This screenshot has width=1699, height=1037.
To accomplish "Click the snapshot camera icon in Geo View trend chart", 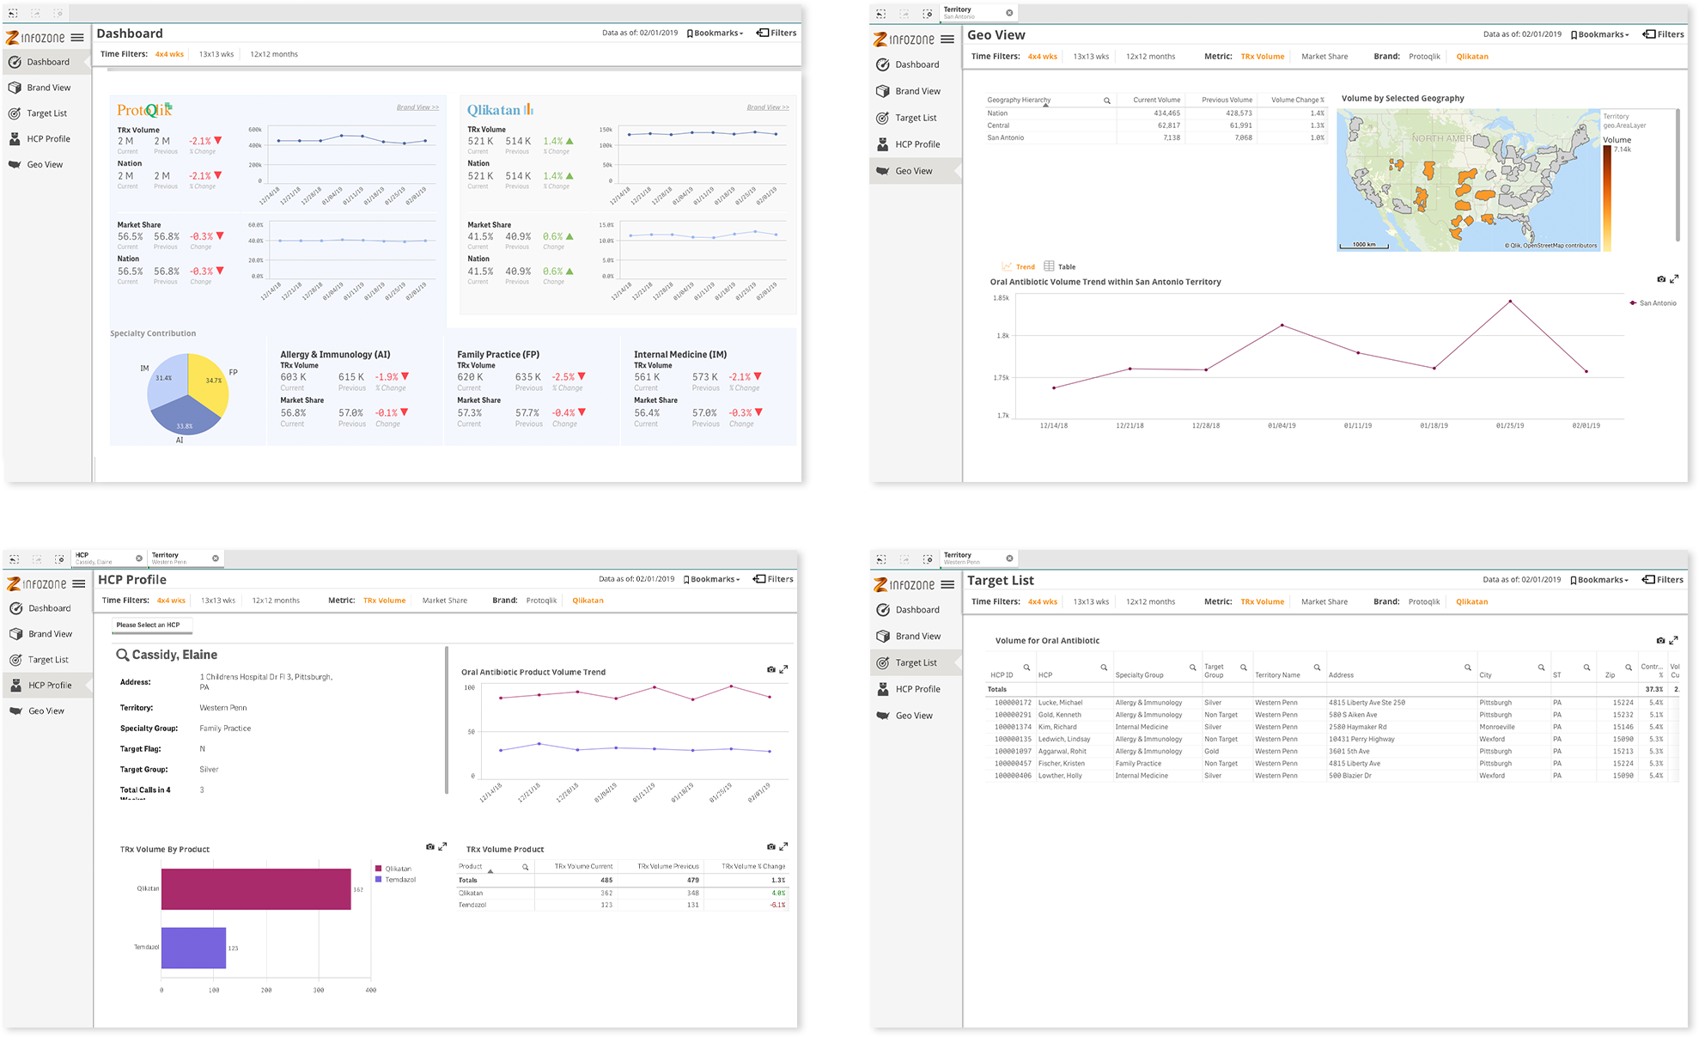I will [x=1660, y=279].
